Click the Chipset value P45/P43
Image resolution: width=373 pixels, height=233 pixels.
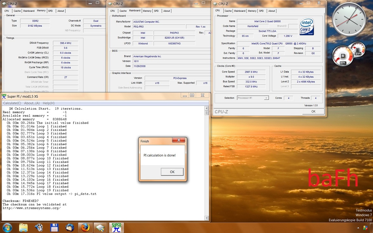(x=174, y=33)
